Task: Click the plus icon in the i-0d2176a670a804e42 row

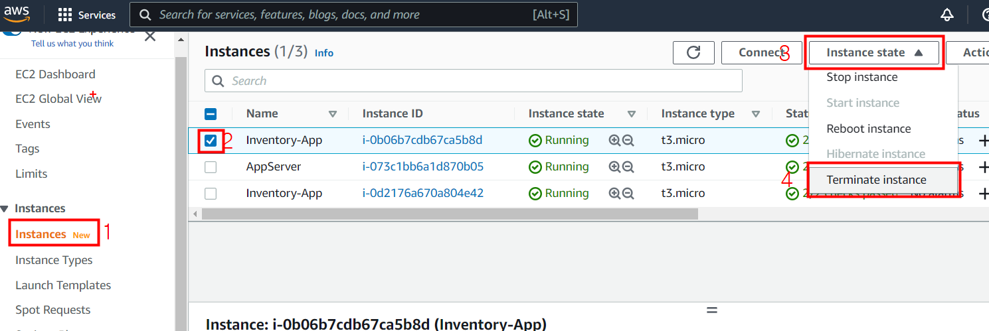Action: pos(984,194)
